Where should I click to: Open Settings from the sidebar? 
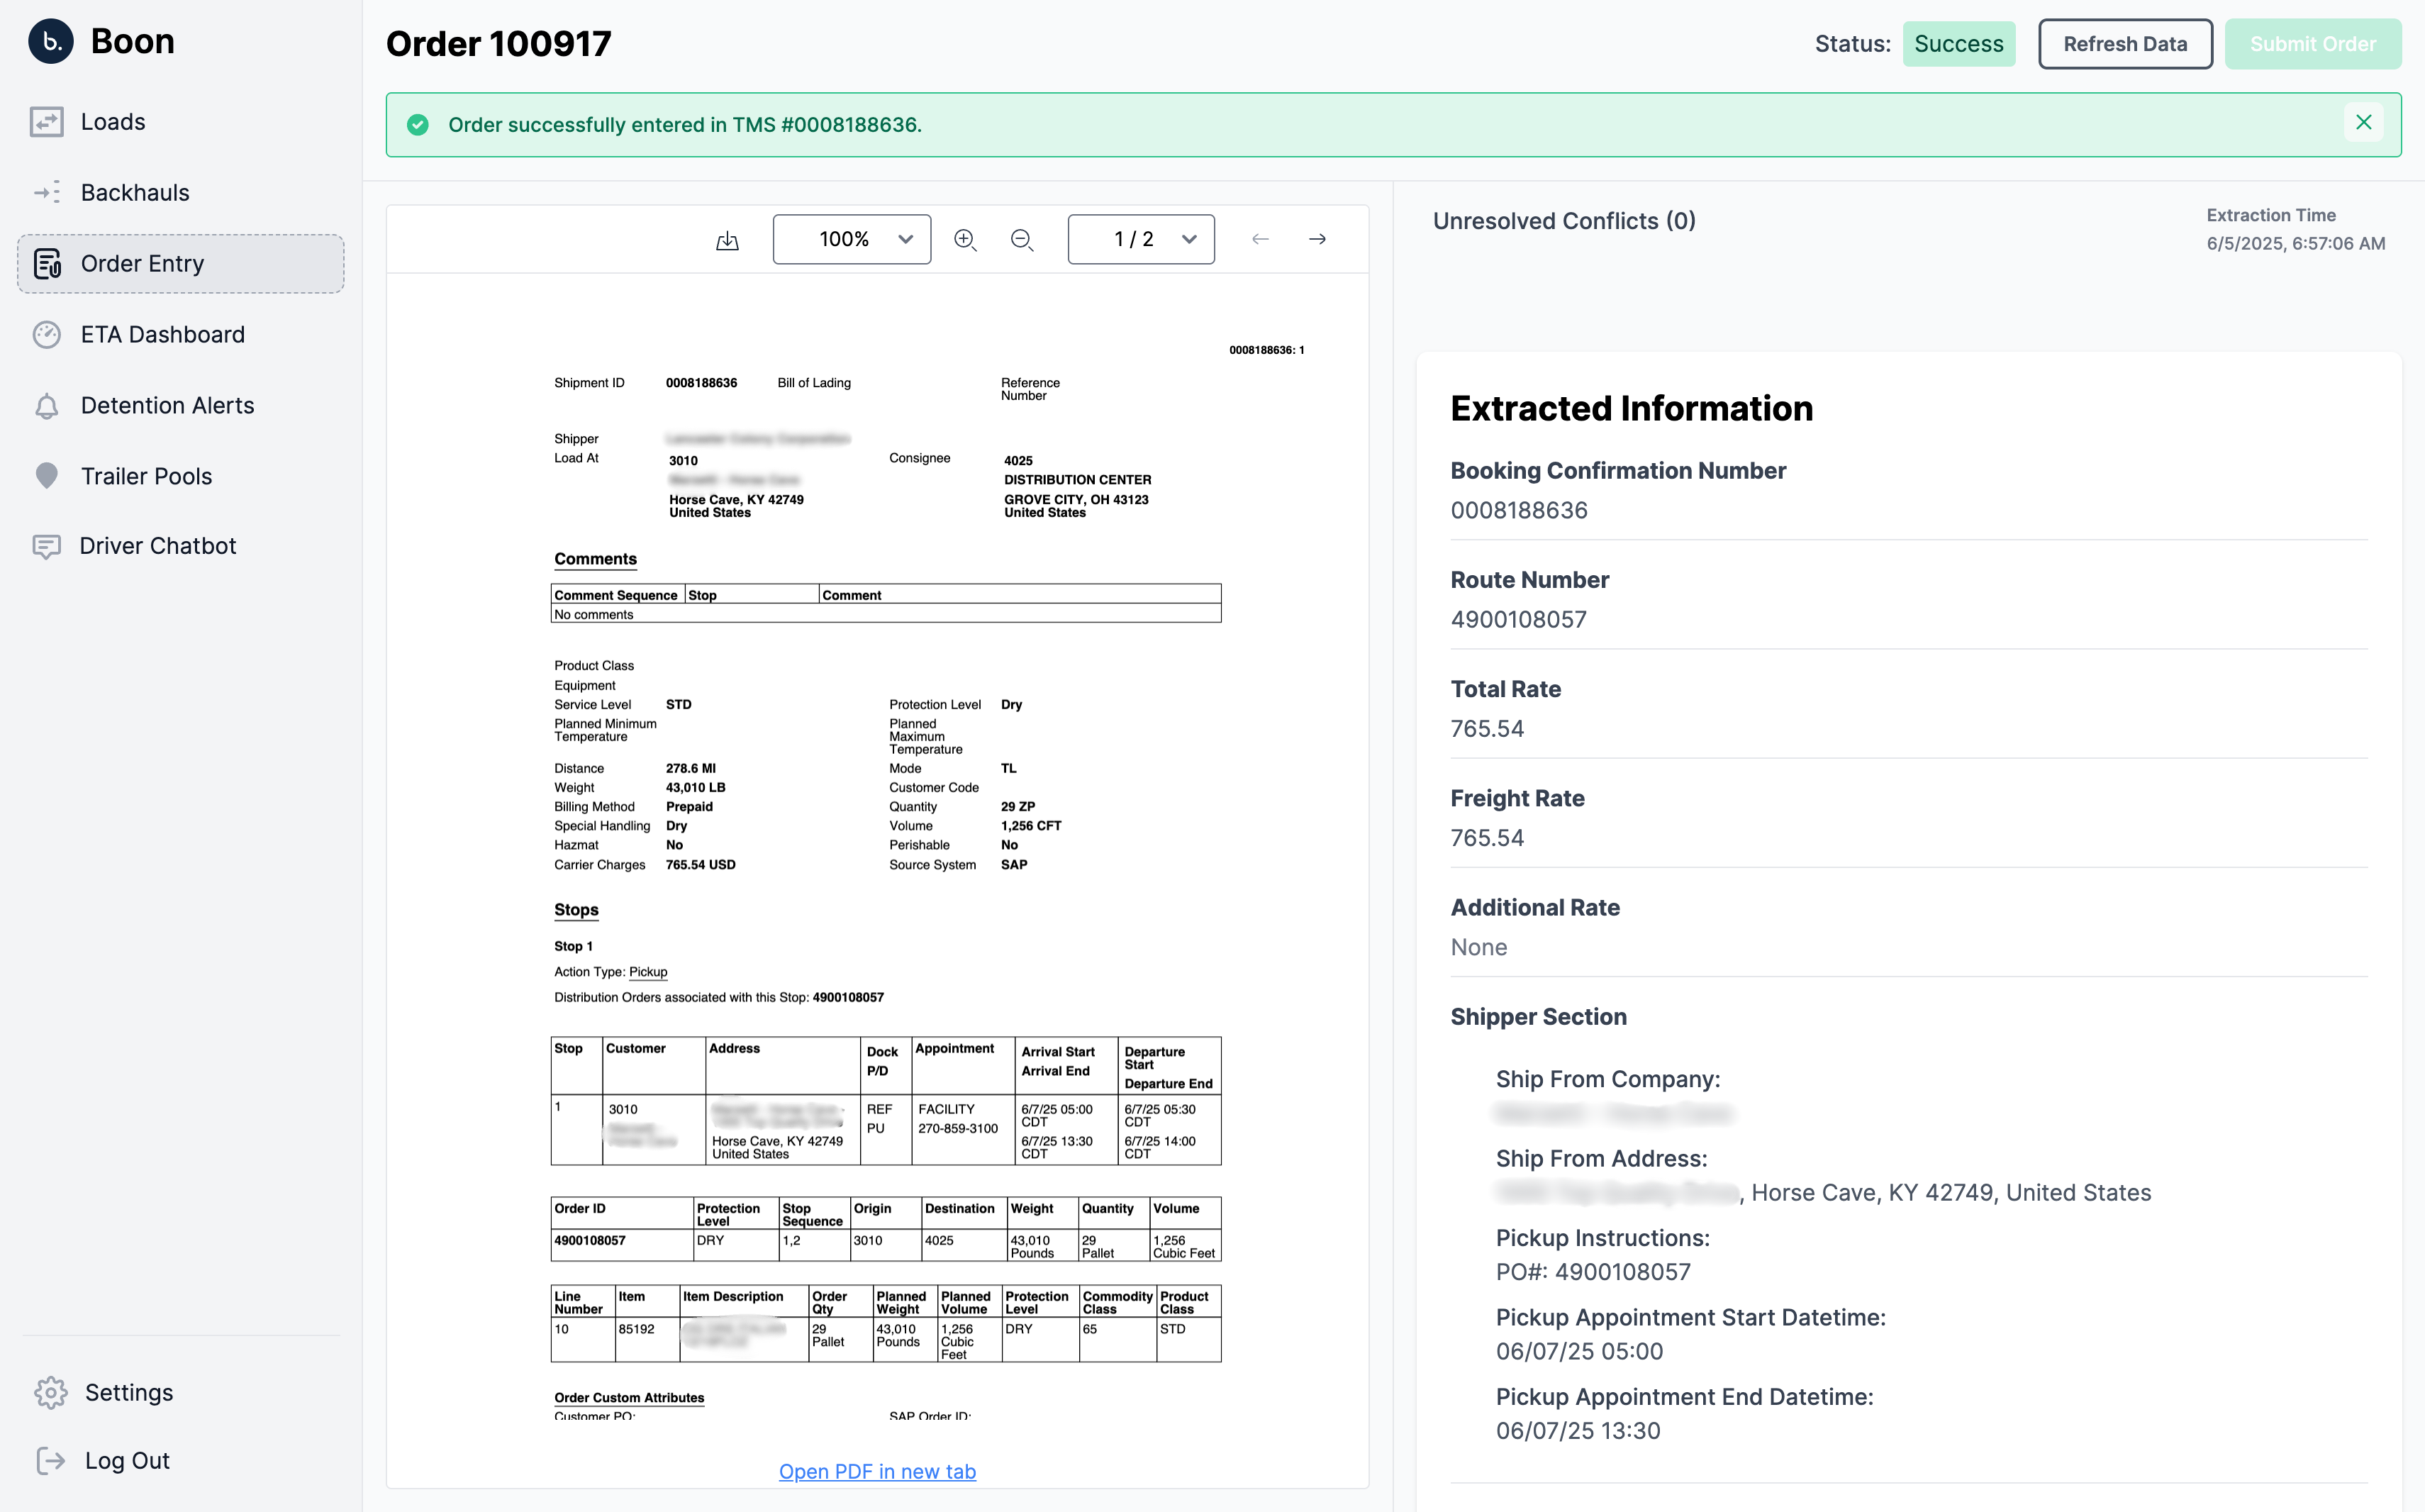click(128, 1392)
